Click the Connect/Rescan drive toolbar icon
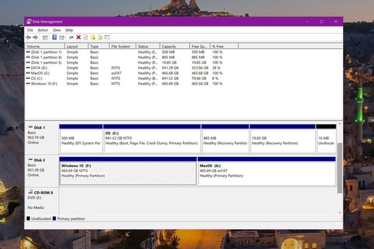Viewport: 374px width, 249px height. coord(71,37)
